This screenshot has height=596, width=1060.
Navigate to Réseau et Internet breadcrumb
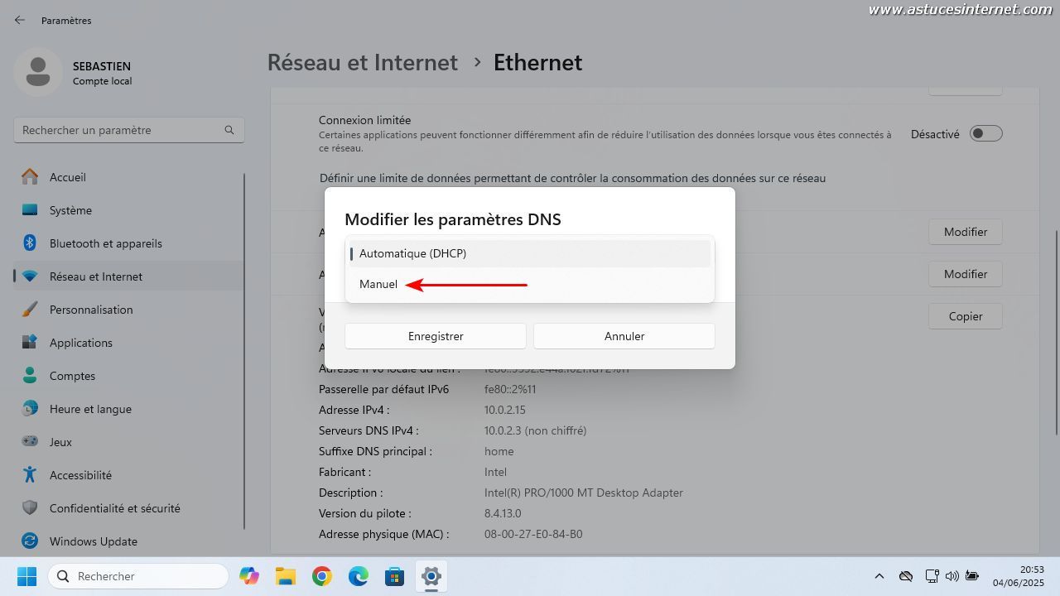point(362,62)
